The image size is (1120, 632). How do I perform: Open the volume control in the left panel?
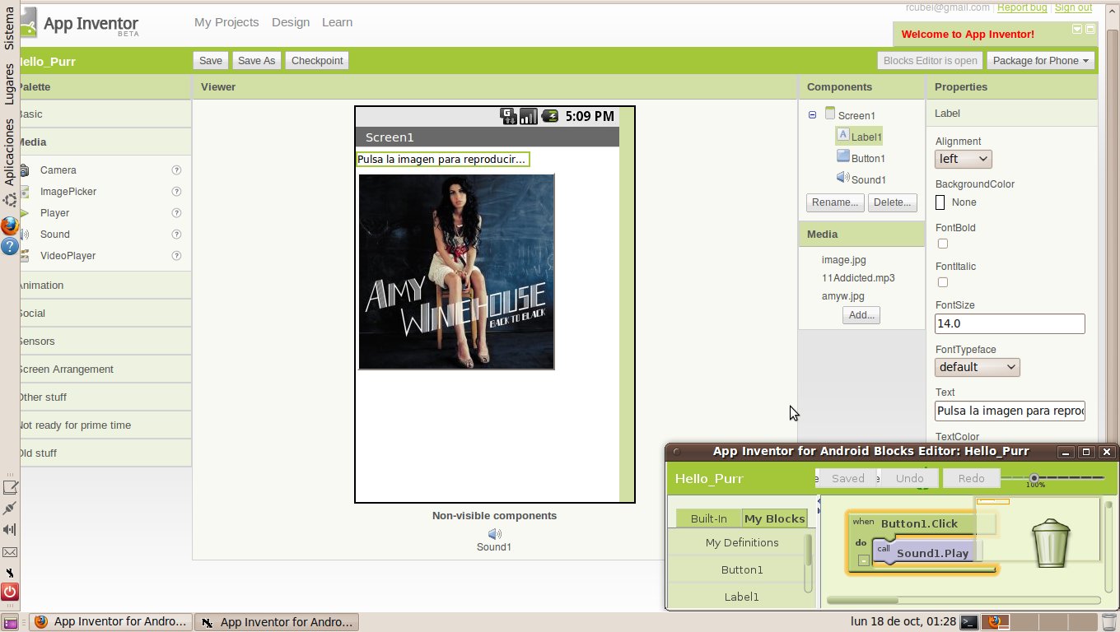coord(10,530)
